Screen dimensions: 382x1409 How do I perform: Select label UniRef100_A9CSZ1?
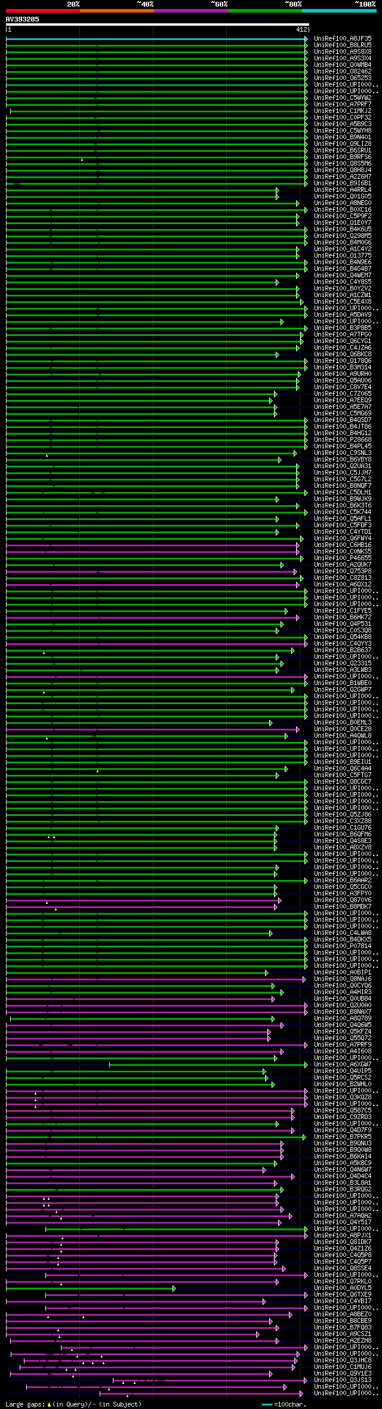click(x=343, y=1334)
